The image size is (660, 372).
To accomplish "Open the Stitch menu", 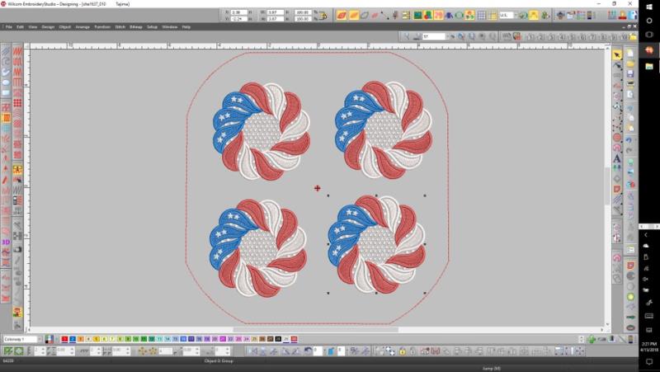I will click(120, 27).
